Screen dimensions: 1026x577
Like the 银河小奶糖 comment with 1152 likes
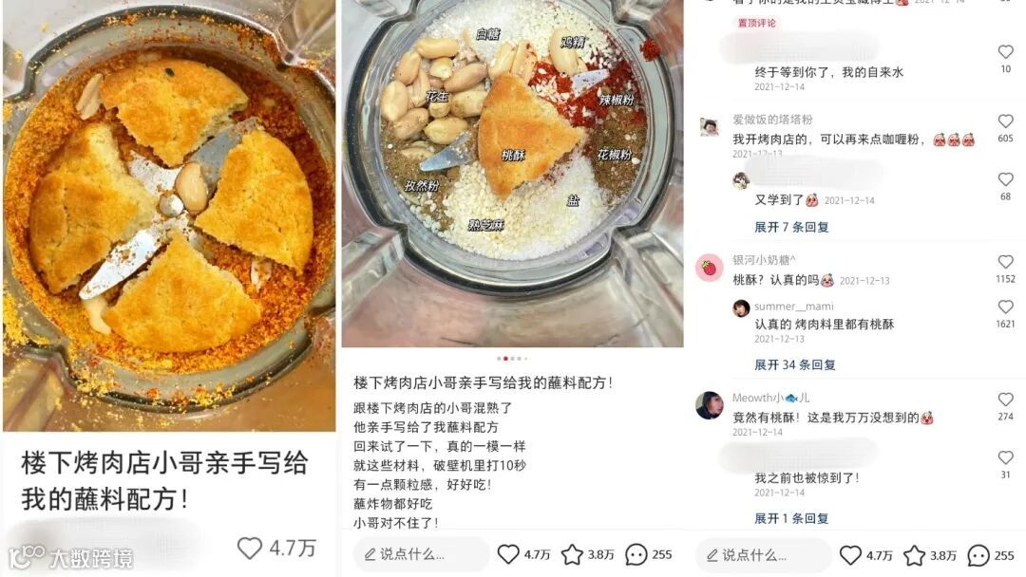[x=1006, y=261]
